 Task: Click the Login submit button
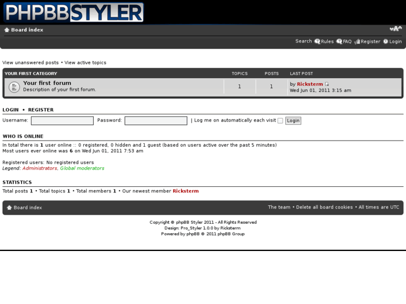pos(293,120)
